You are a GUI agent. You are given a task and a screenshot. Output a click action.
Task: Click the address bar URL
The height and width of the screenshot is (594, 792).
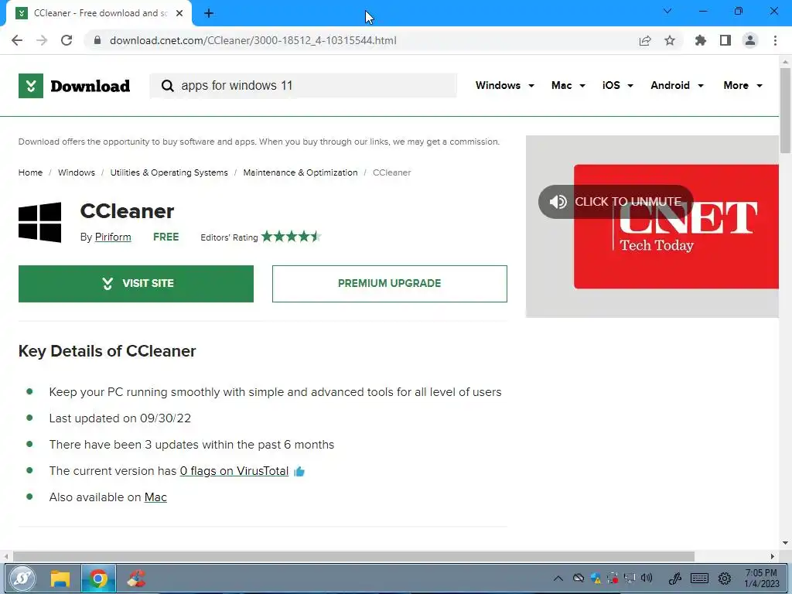(253, 40)
